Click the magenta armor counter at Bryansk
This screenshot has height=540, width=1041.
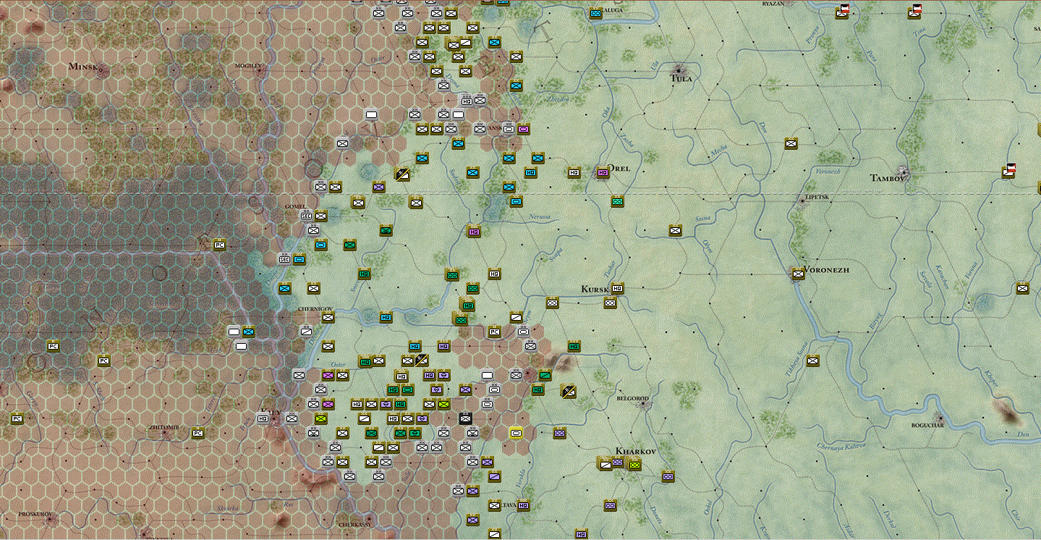click(523, 129)
